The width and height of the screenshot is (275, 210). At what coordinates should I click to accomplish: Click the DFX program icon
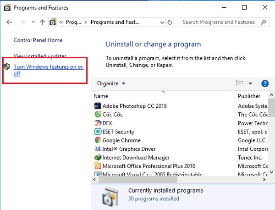click(x=98, y=123)
